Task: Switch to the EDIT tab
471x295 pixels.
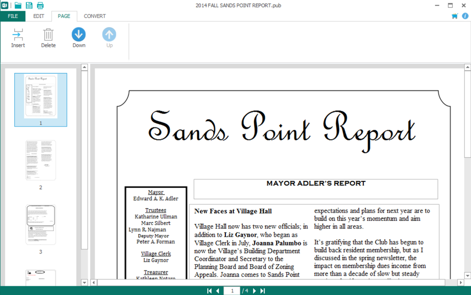Action: (38, 16)
